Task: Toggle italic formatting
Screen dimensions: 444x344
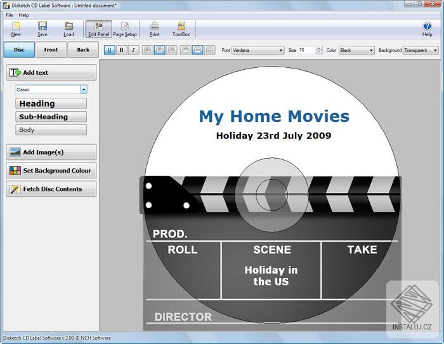Action: point(133,50)
